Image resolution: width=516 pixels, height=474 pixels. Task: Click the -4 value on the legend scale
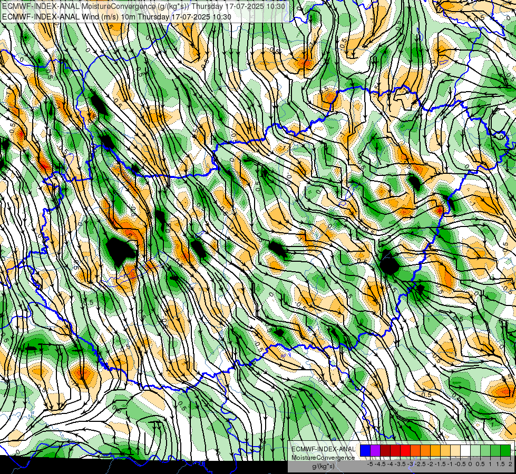(390, 464)
